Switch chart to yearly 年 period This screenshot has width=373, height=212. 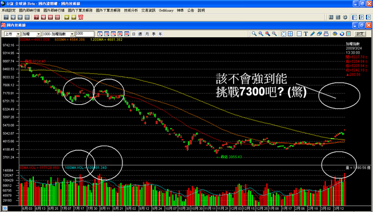click(x=160, y=34)
